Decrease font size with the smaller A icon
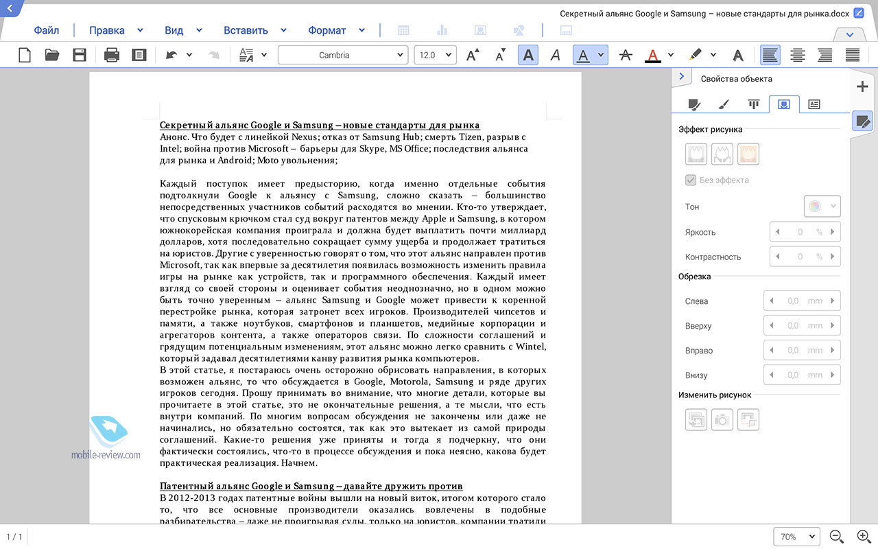 [x=501, y=55]
